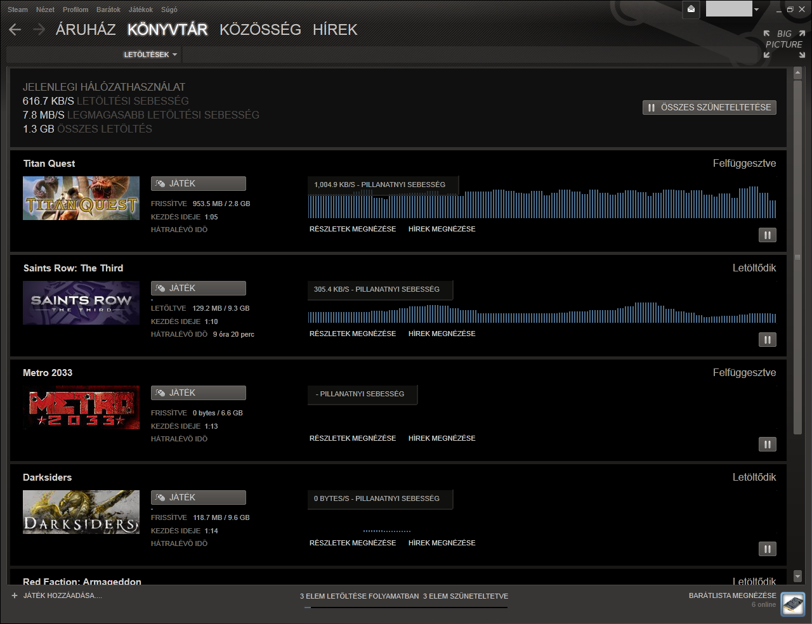The width and height of the screenshot is (812, 624).
Task: Pause all downloads with ÖSSZES SZÜNETELTETÉSE
Action: pyautogui.click(x=709, y=108)
